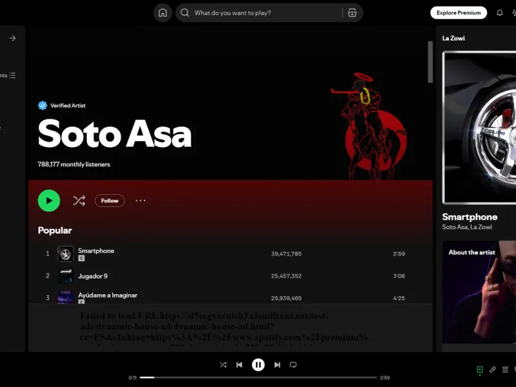Click the search magnifier icon
The height and width of the screenshot is (387, 516).
(185, 13)
